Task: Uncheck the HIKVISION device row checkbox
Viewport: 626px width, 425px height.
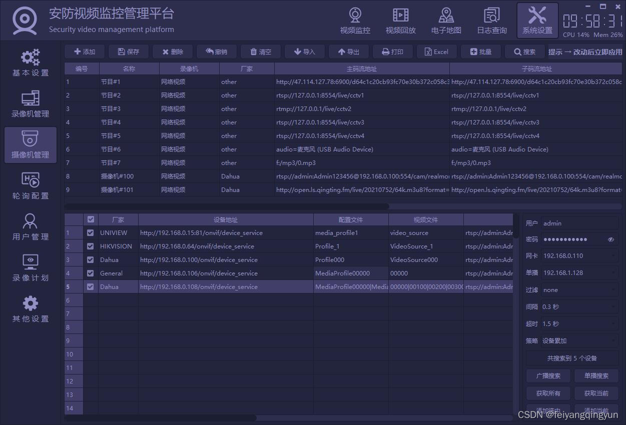Action: tap(91, 246)
